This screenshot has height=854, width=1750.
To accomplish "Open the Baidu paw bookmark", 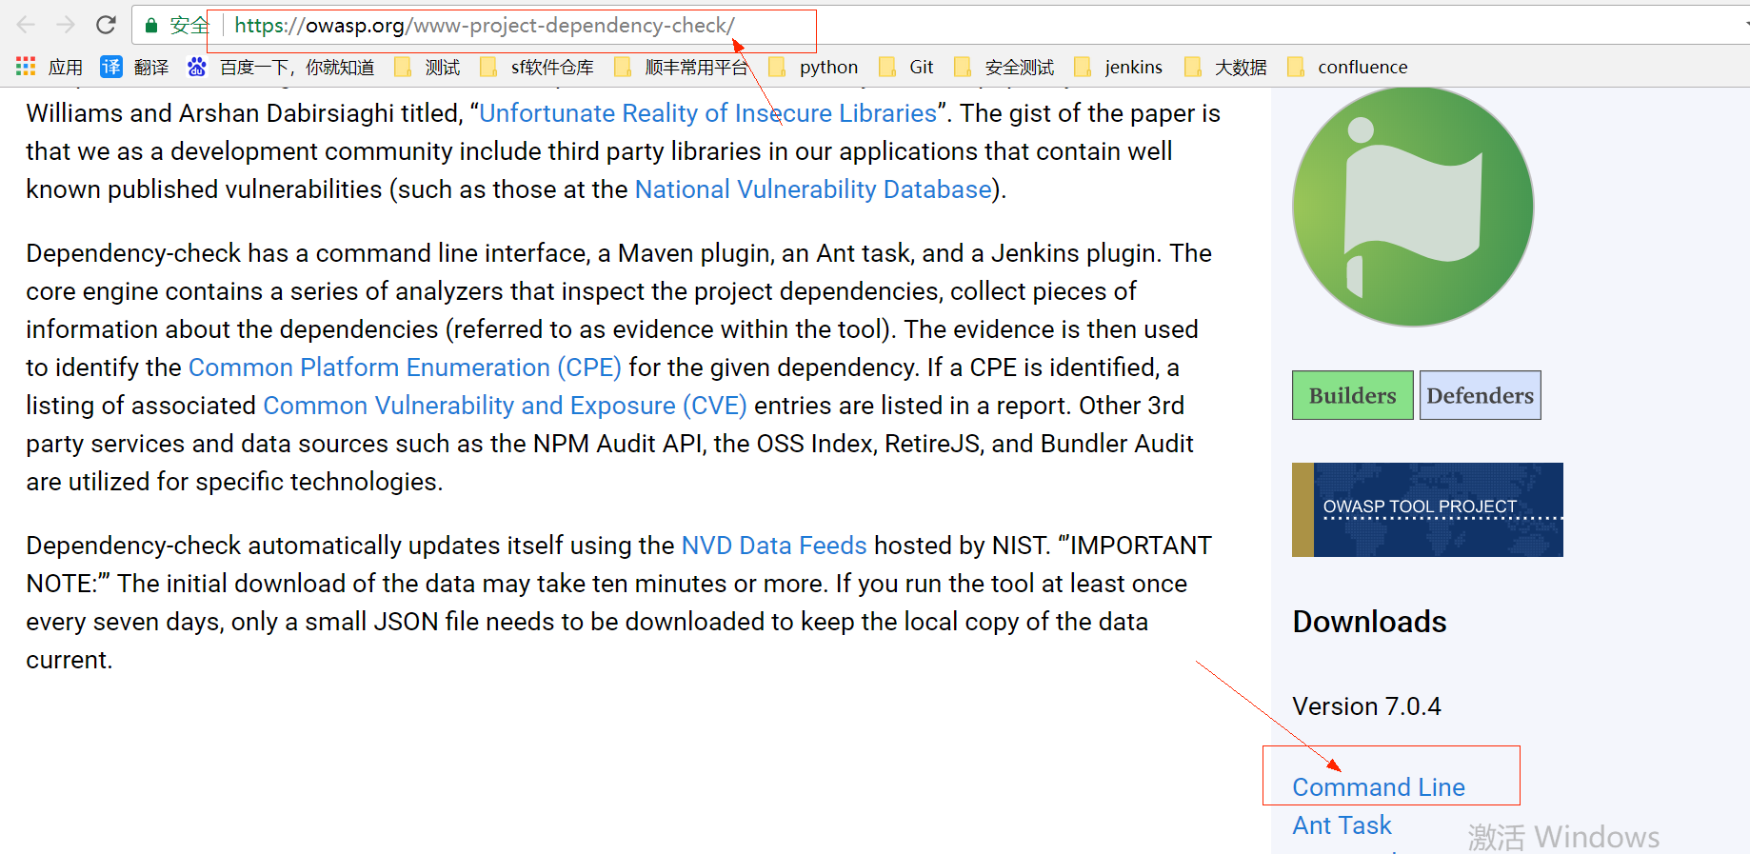I will coord(197,67).
